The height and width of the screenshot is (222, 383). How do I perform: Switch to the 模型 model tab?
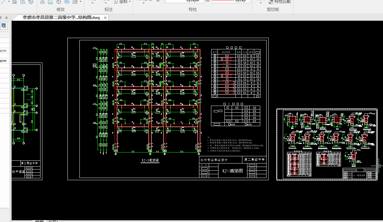tap(39, 221)
